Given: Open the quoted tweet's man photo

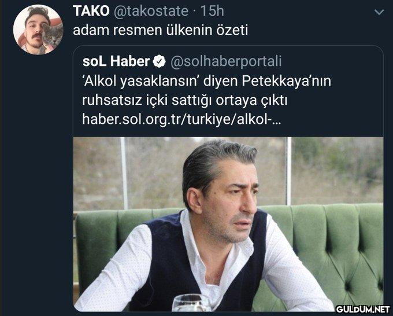Looking at the screenshot, I should click(x=228, y=224).
